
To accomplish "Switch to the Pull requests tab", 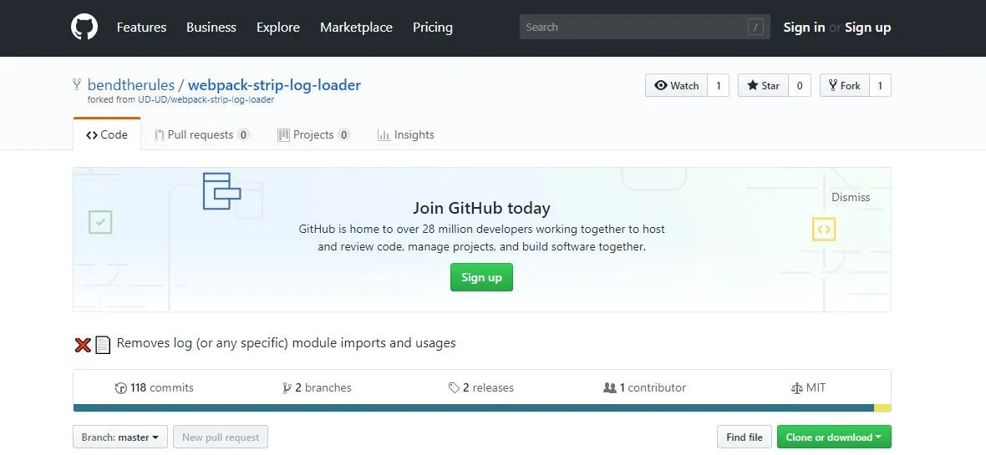I will pos(202,134).
